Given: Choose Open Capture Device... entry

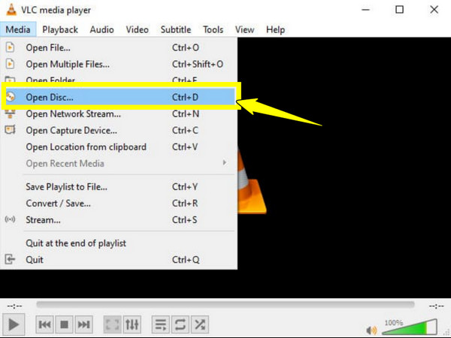Looking at the screenshot, I should pos(119,130).
